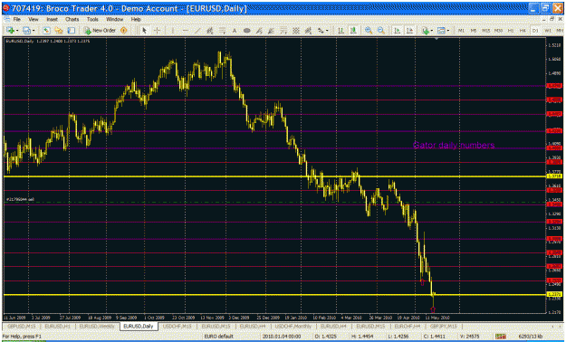Select the EURUSD,Daily chart tab

coord(139,326)
